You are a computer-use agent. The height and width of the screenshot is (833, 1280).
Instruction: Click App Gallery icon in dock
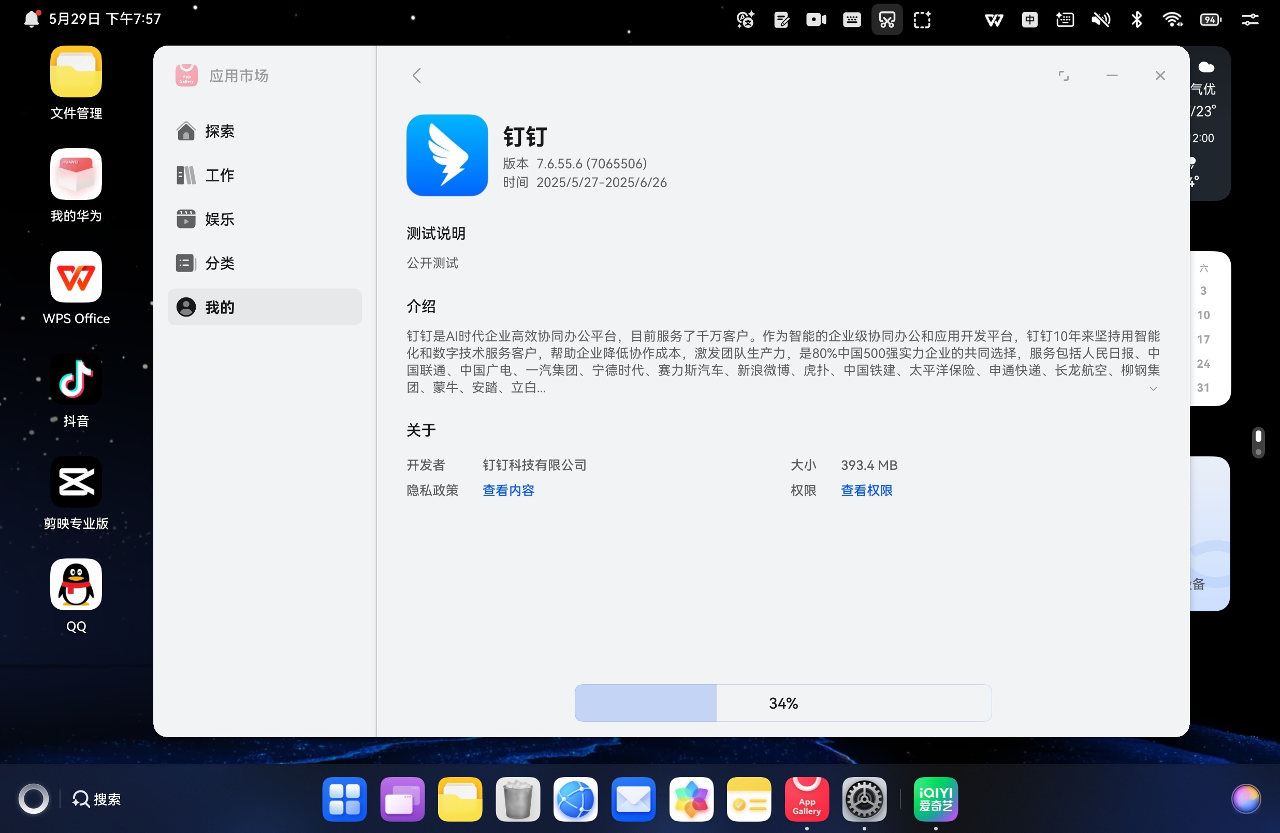pos(807,799)
